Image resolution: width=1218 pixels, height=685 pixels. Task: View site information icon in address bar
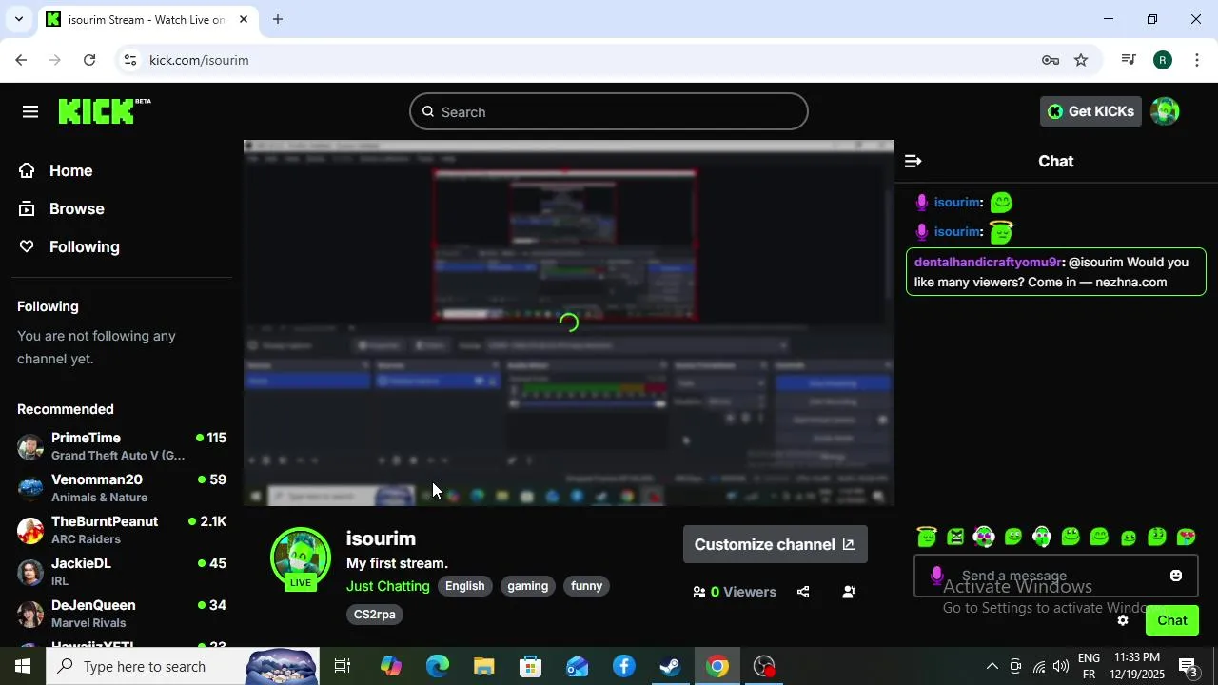(130, 60)
